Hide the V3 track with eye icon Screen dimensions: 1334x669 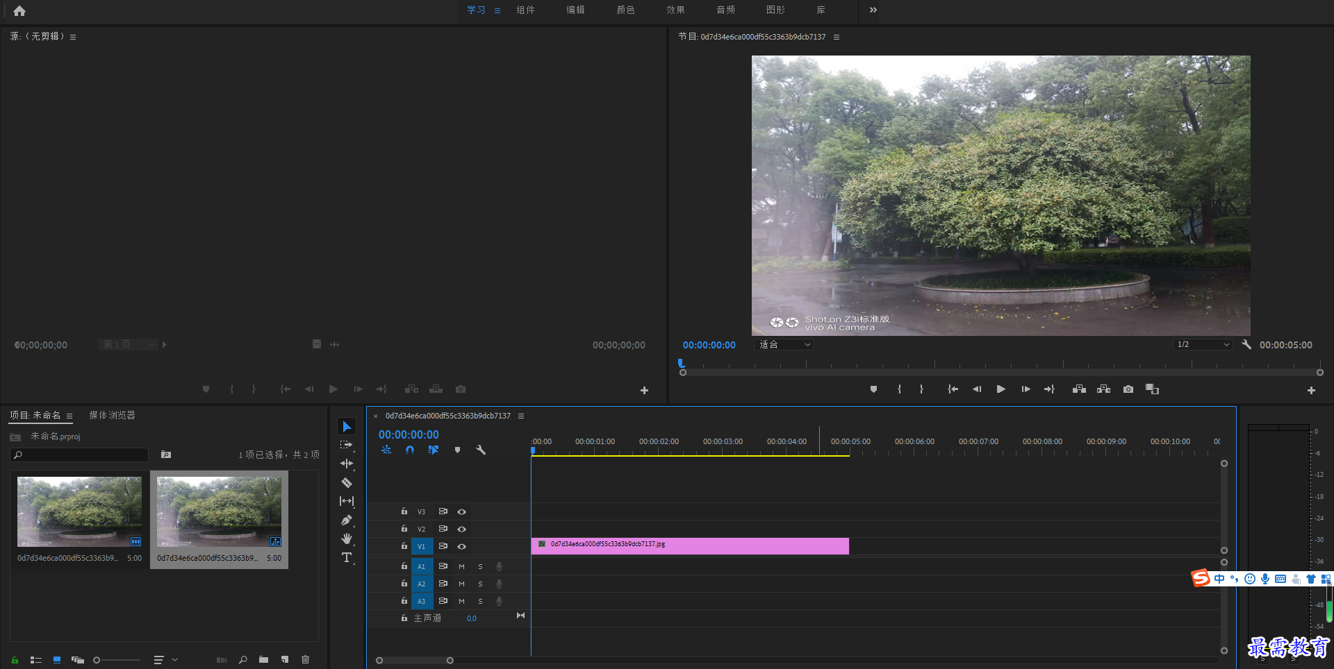point(461,511)
